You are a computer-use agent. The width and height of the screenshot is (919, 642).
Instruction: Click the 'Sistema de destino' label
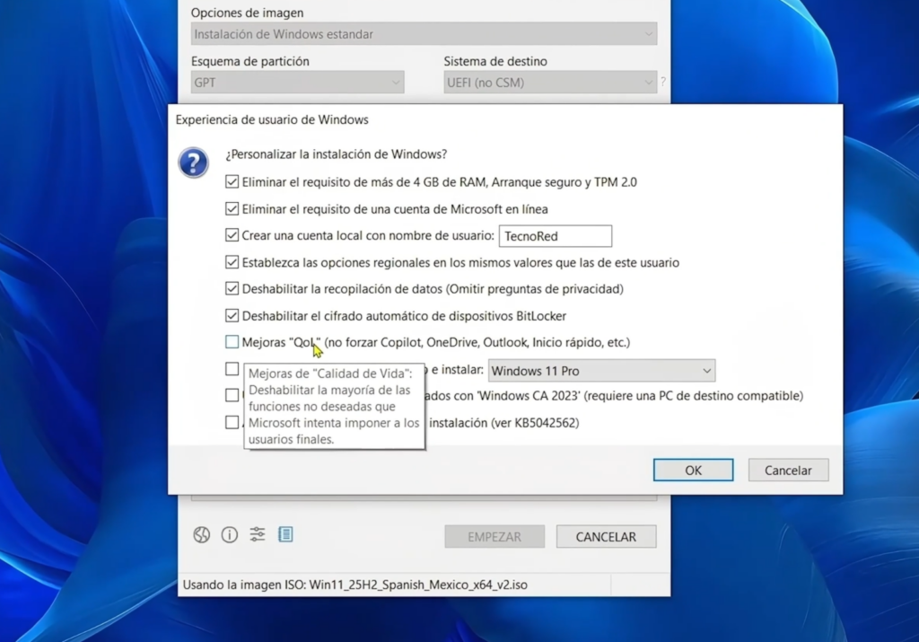point(495,61)
